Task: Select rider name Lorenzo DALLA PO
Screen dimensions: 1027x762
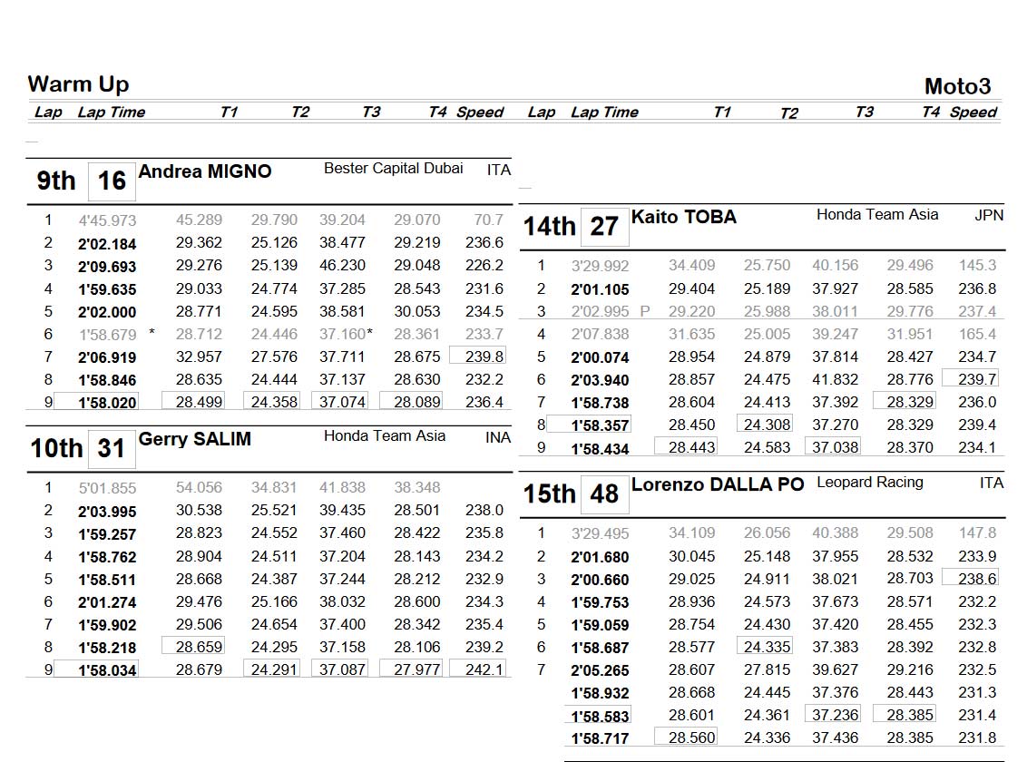Action: coord(718,484)
